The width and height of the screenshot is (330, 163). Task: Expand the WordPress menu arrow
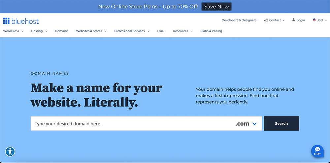click(22, 31)
